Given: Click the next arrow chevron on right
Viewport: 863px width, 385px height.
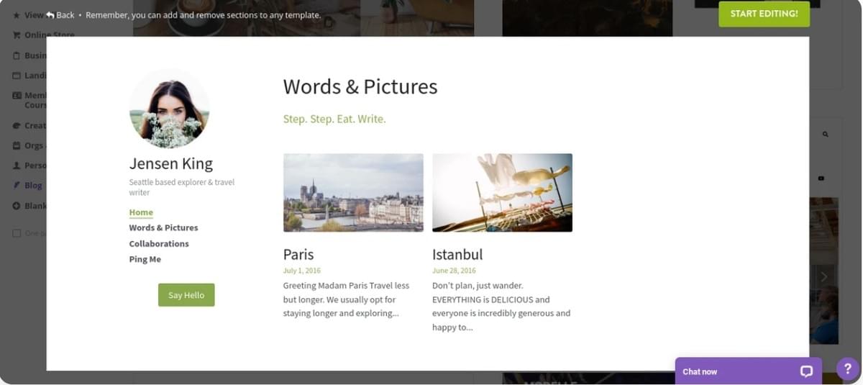Looking at the screenshot, I should [x=824, y=277].
